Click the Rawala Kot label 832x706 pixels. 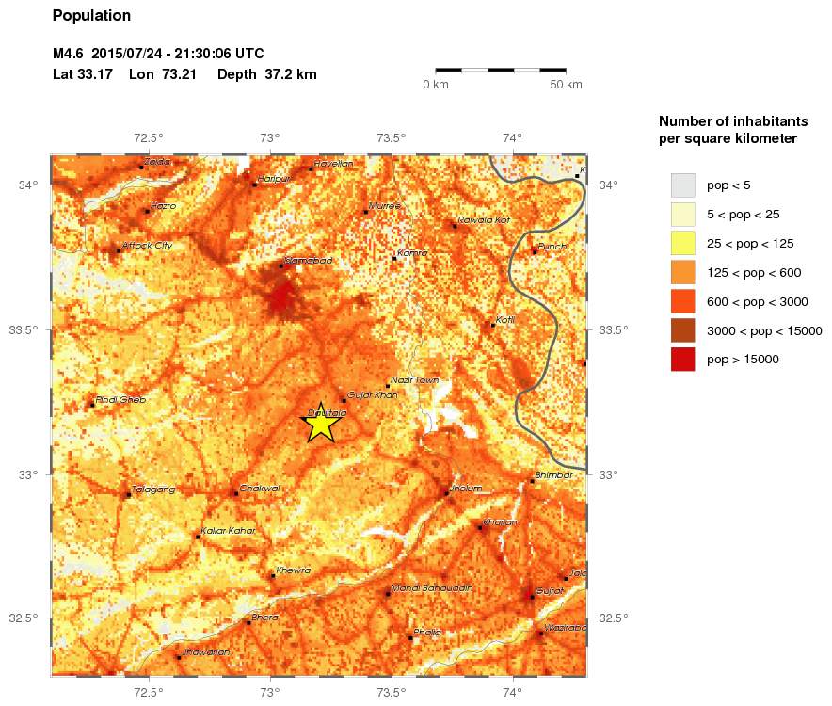tap(484, 219)
